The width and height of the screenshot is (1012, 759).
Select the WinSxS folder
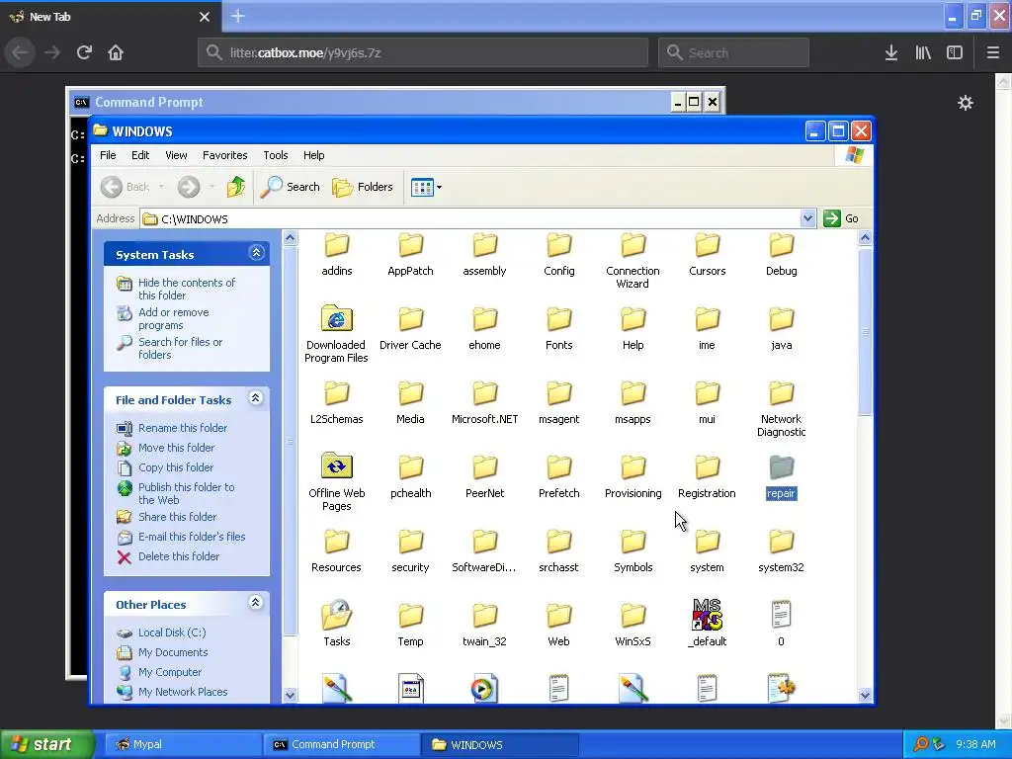[x=632, y=625]
